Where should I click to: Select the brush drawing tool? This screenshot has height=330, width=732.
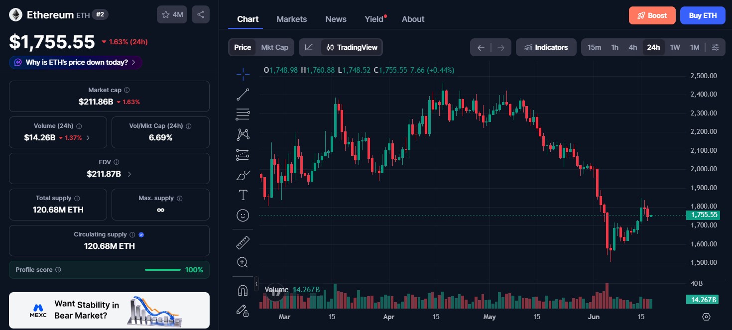click(243, 175)
